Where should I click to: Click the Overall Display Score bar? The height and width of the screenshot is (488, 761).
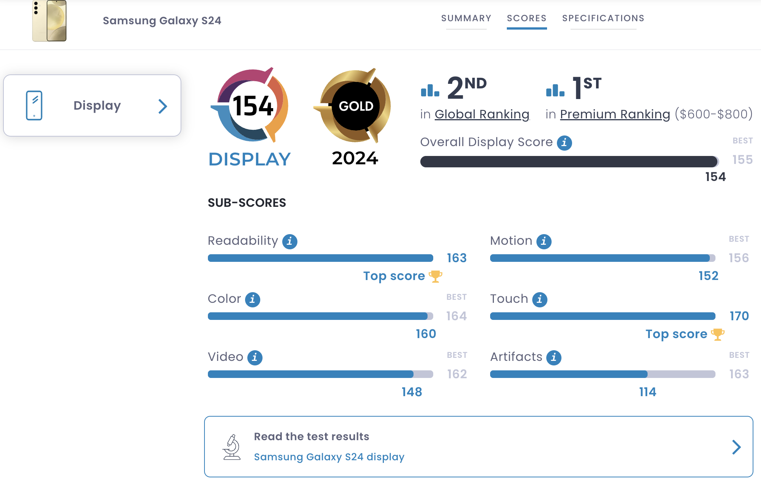coord(569,162)
